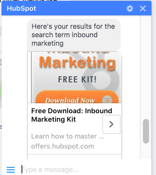The height and width of the screenshot is (175, 156).
Task: Click the scrollbar track above the thumb
Action: [146, 67]
